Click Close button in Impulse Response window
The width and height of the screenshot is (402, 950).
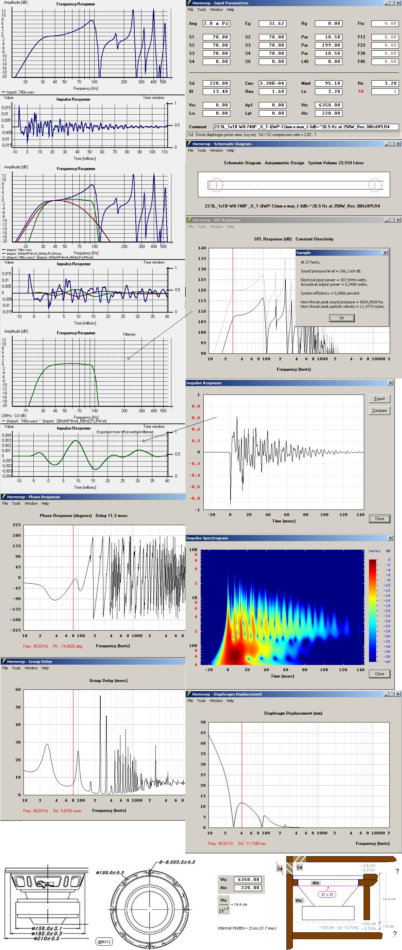[x=380, y=518]
